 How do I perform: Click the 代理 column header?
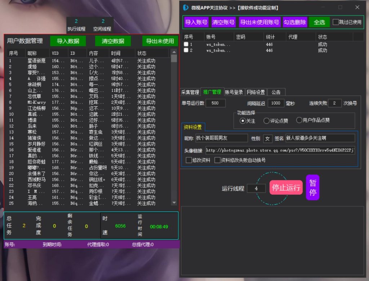(301, 37)
